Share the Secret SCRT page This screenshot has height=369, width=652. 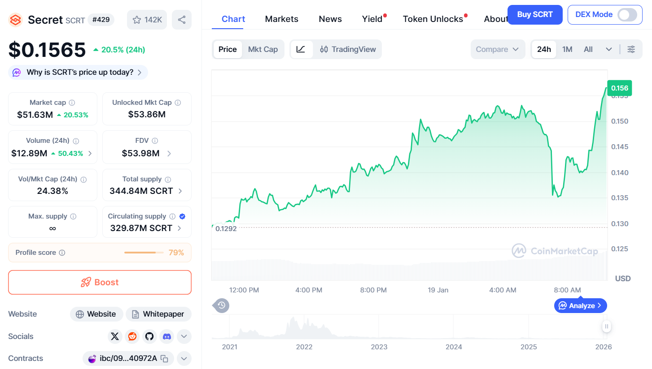[181, 19]
